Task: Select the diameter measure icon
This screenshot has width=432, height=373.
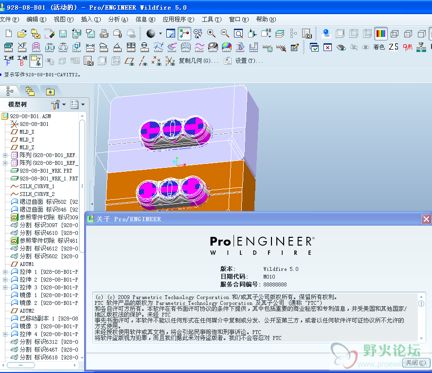Action: (144, 47)
